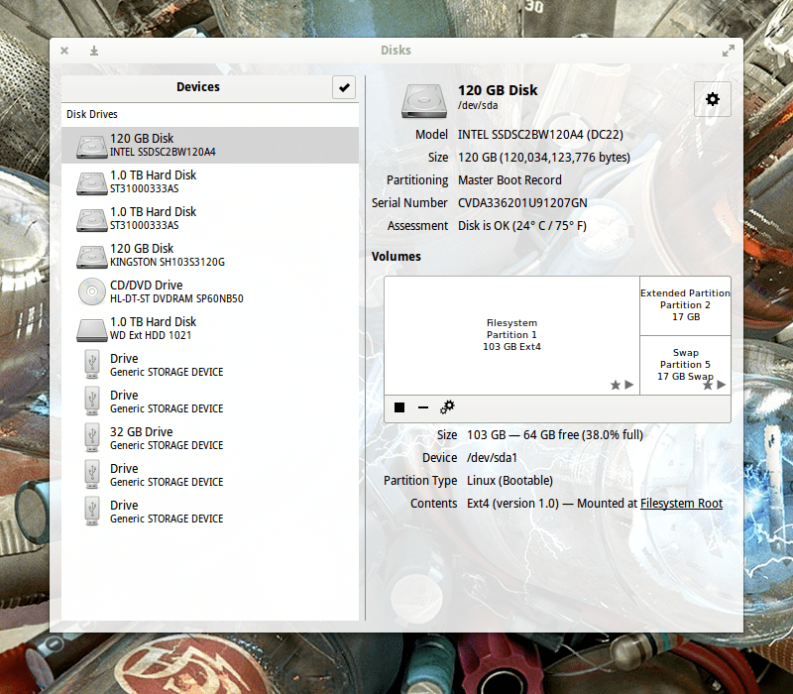
Task: Toggle the star on the Swap partition
Action: tap(707, 384)
